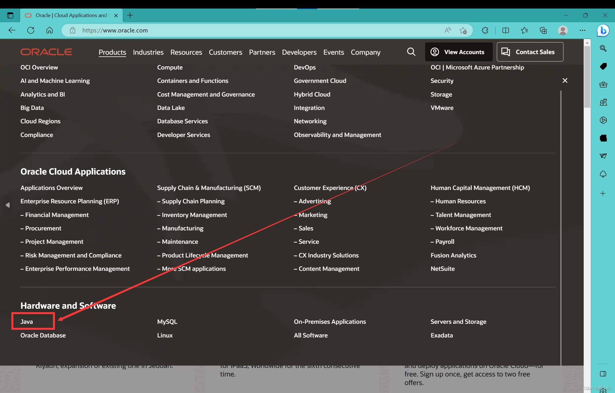The height and width of the screenshot is (393, 615).
Task: Open a new browser tab
Action: (x=130, y=15)
